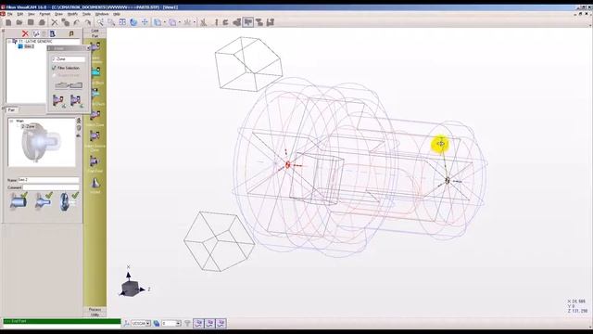The width and height of the screenshot is (593, 334).
Task: Open the view orientation dropdown arrow
Action: (x=165, y=22)
